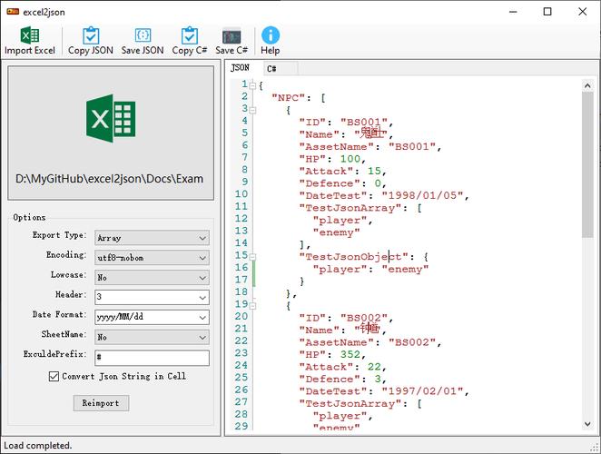Click the excel2json app icon in title bar
This screenshot has height=454, width=601.
pyautogui.click(x=13, y=12)
